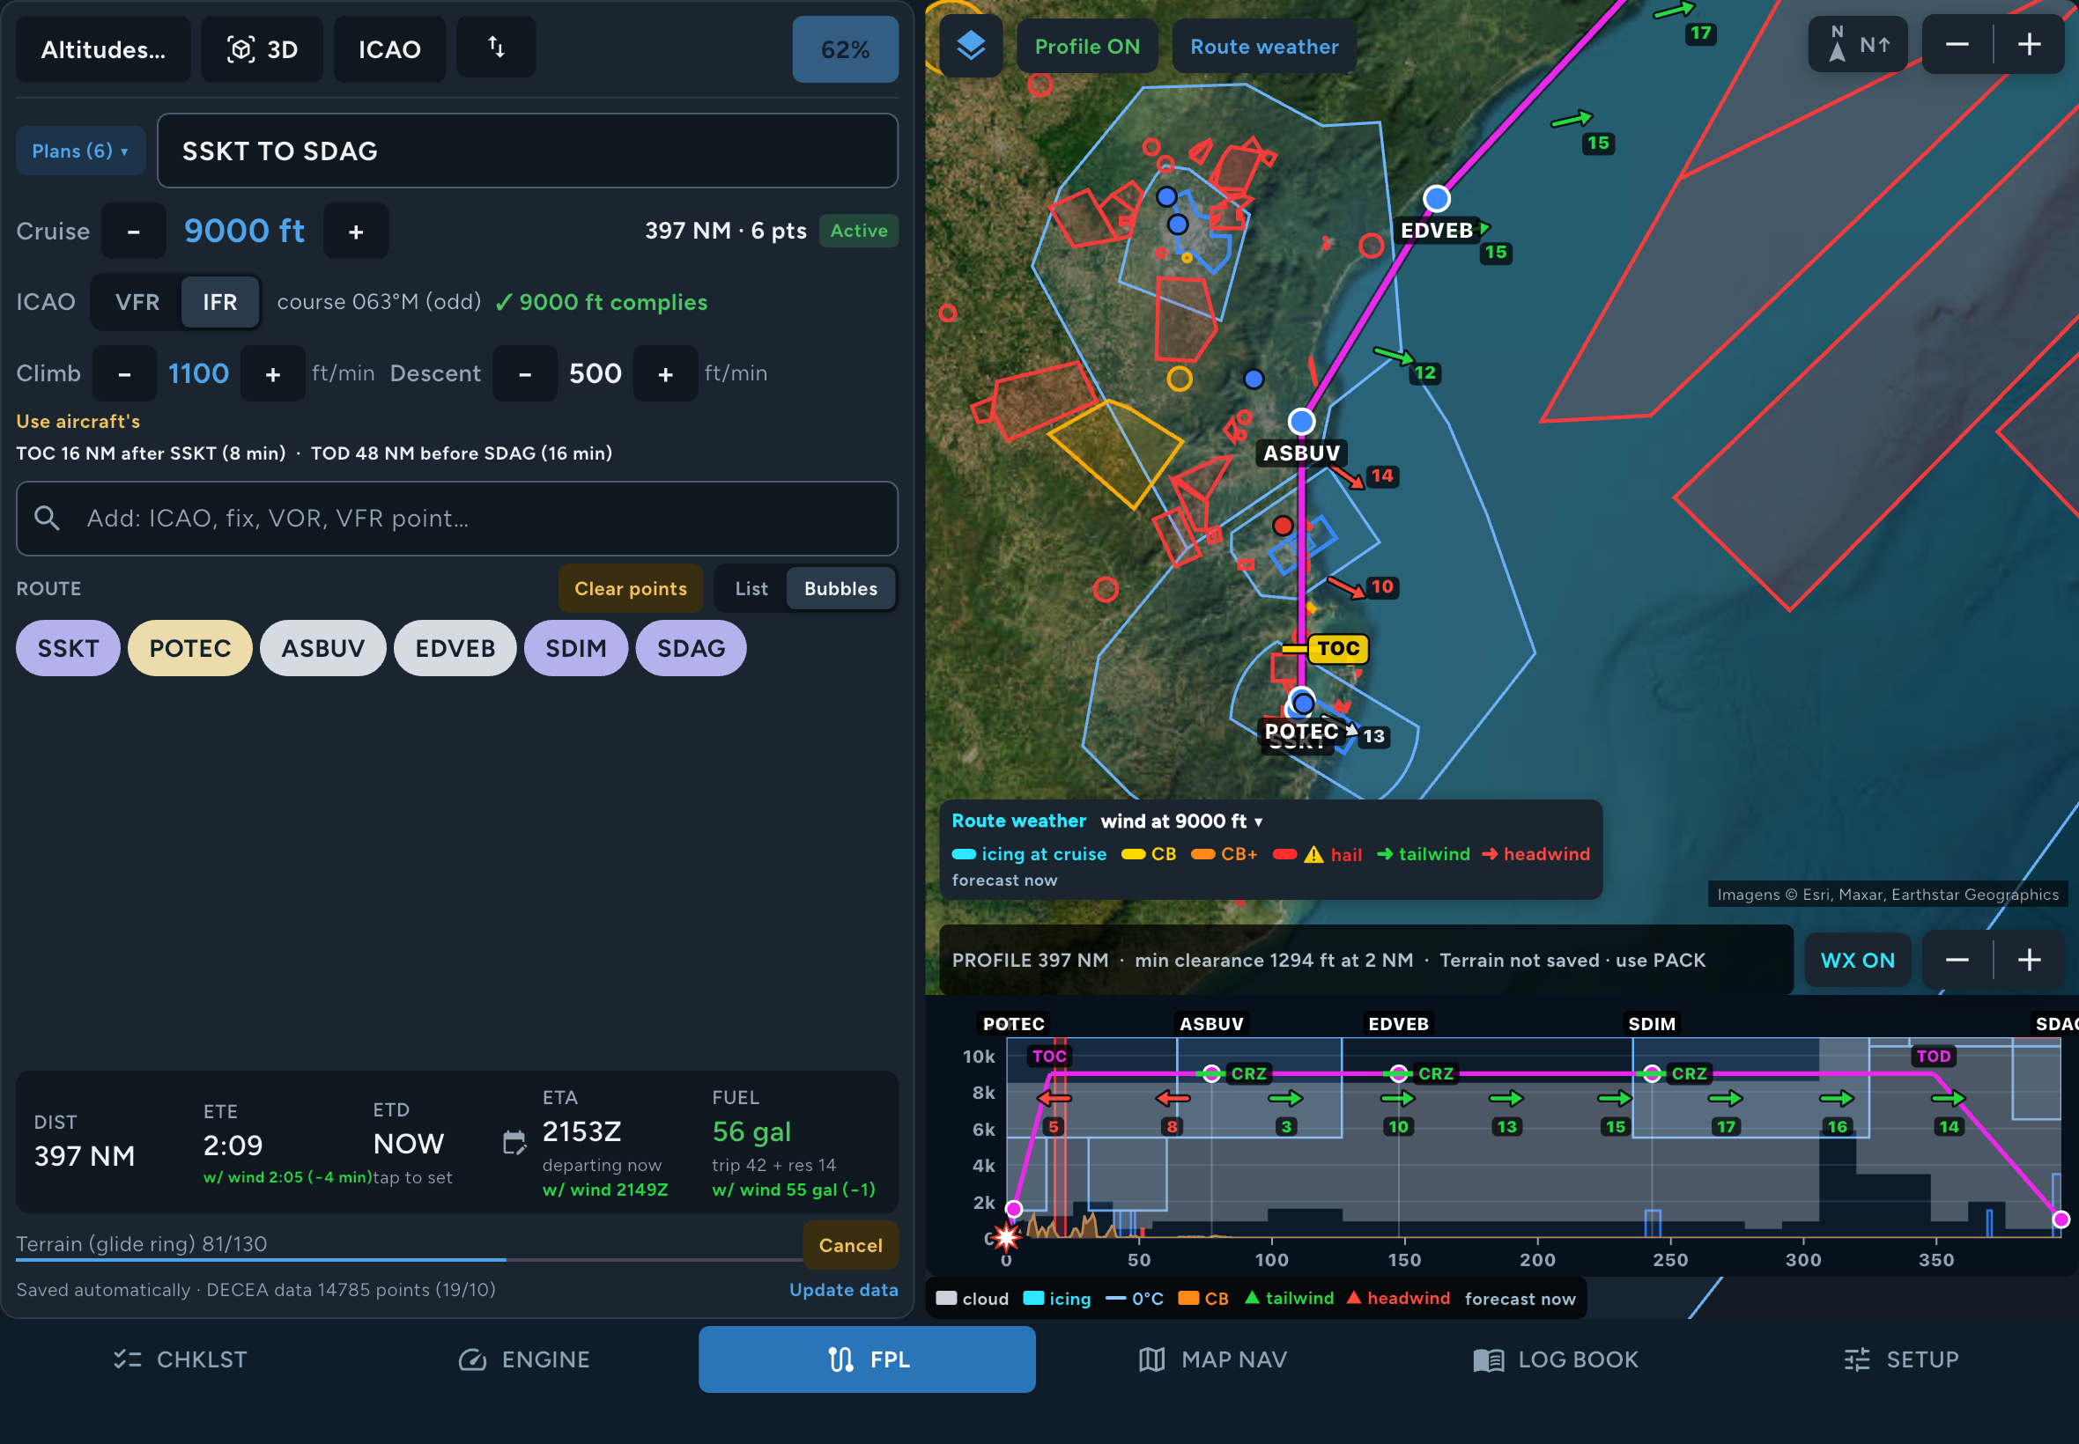Decrease climb rate with minus
This screenshot has height=1444, width=2079.
[x=124, y=373]
